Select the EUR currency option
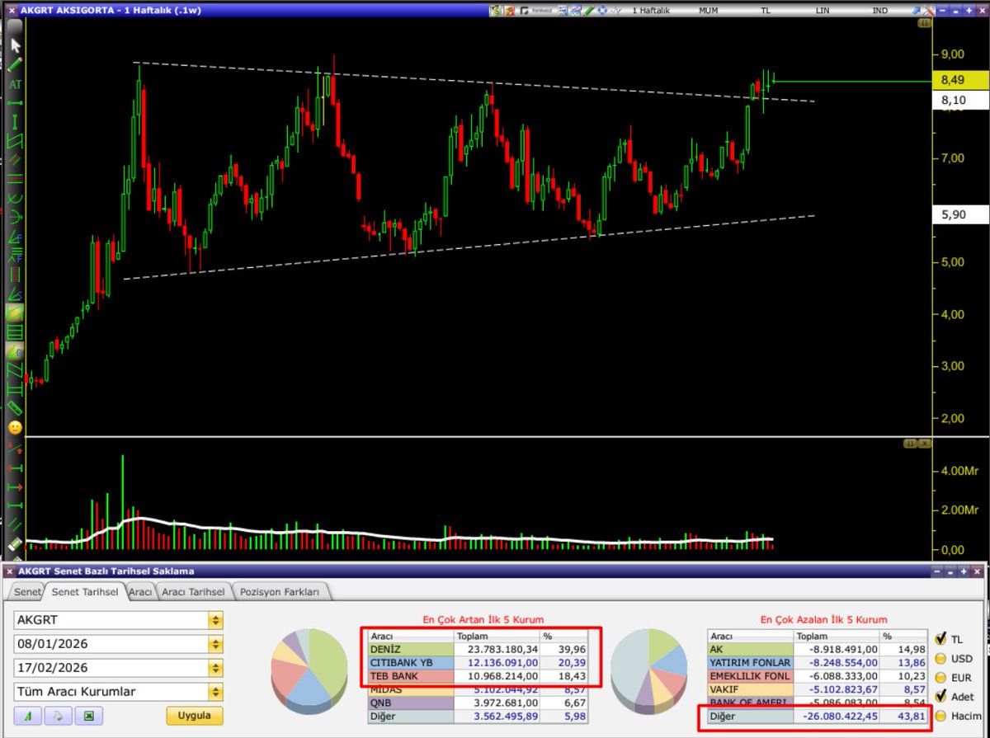 coord(941,677)
